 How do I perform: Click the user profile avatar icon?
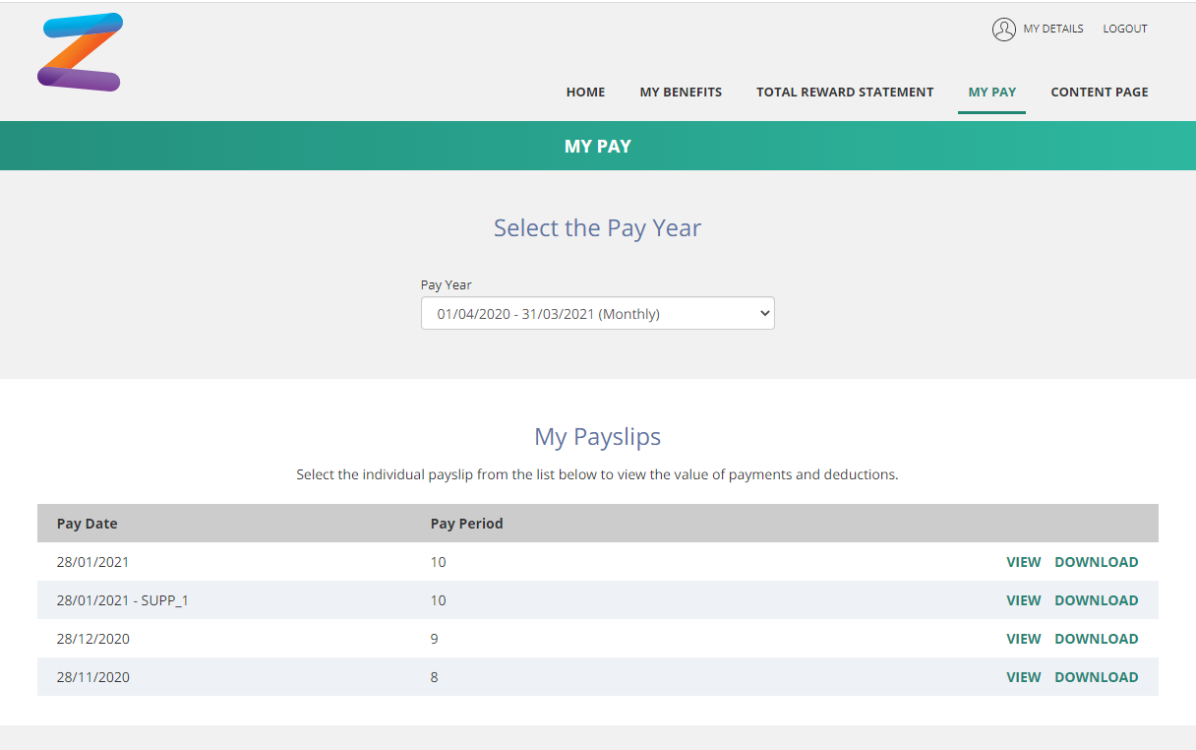(x=1003, y=30)
